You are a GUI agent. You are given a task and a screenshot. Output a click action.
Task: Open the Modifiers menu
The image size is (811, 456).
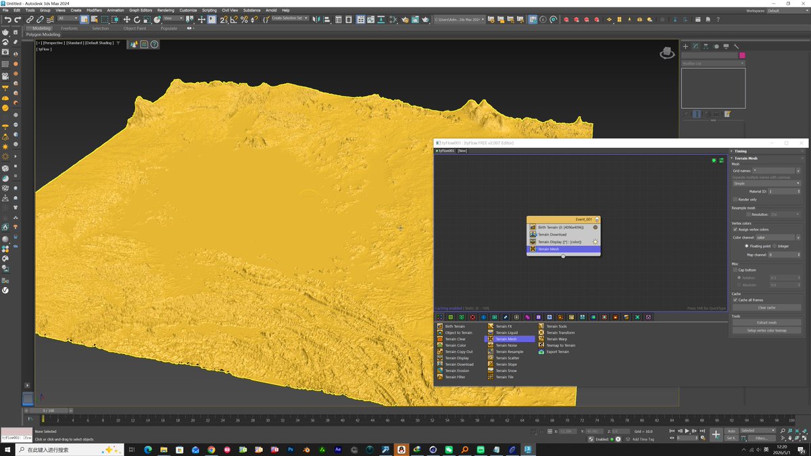click(x=94, y=10)
